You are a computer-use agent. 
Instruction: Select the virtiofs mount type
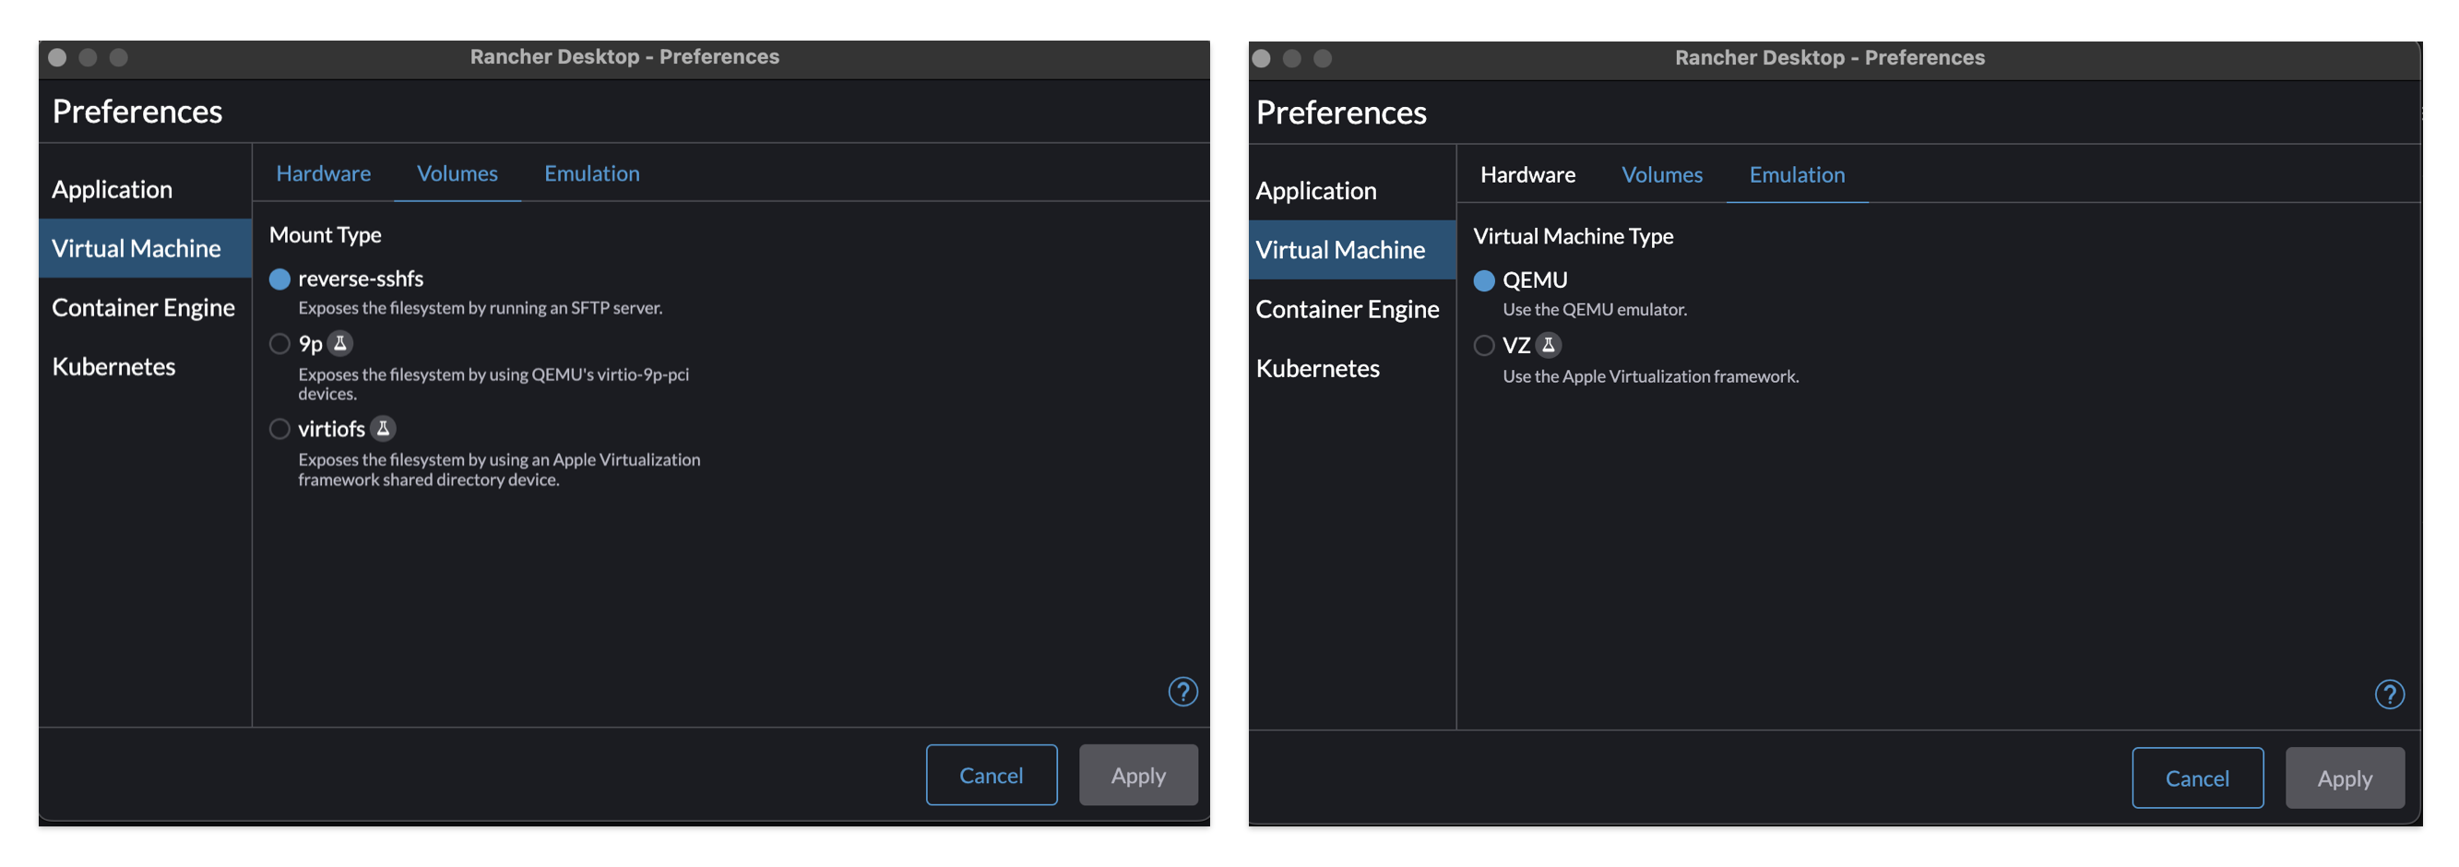(279, 429)
